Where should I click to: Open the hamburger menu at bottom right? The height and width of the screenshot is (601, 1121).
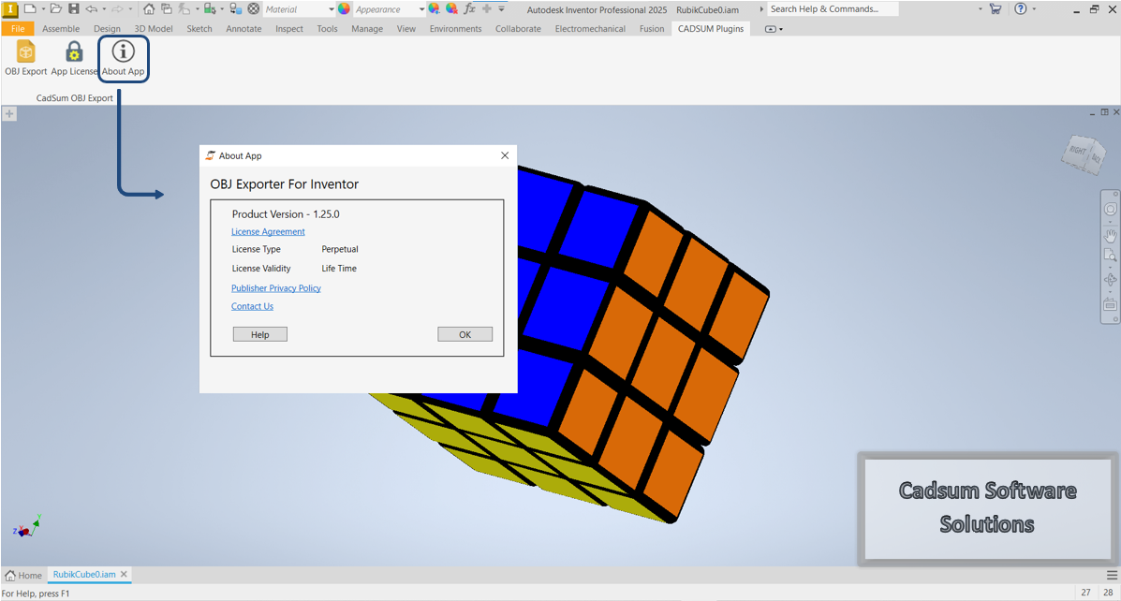coord(1112,576)
